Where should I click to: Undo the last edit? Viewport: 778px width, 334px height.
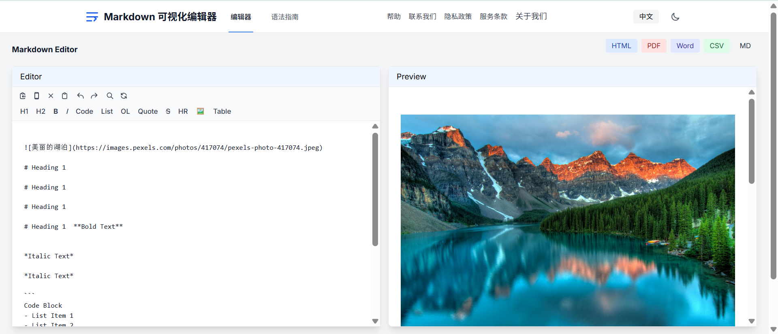pyautogui.click(x=80, y=96)
